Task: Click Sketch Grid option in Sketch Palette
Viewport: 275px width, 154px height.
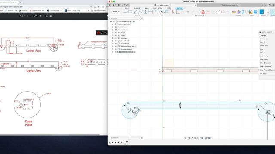Action: pyautogui.click(x=264, y=46)
